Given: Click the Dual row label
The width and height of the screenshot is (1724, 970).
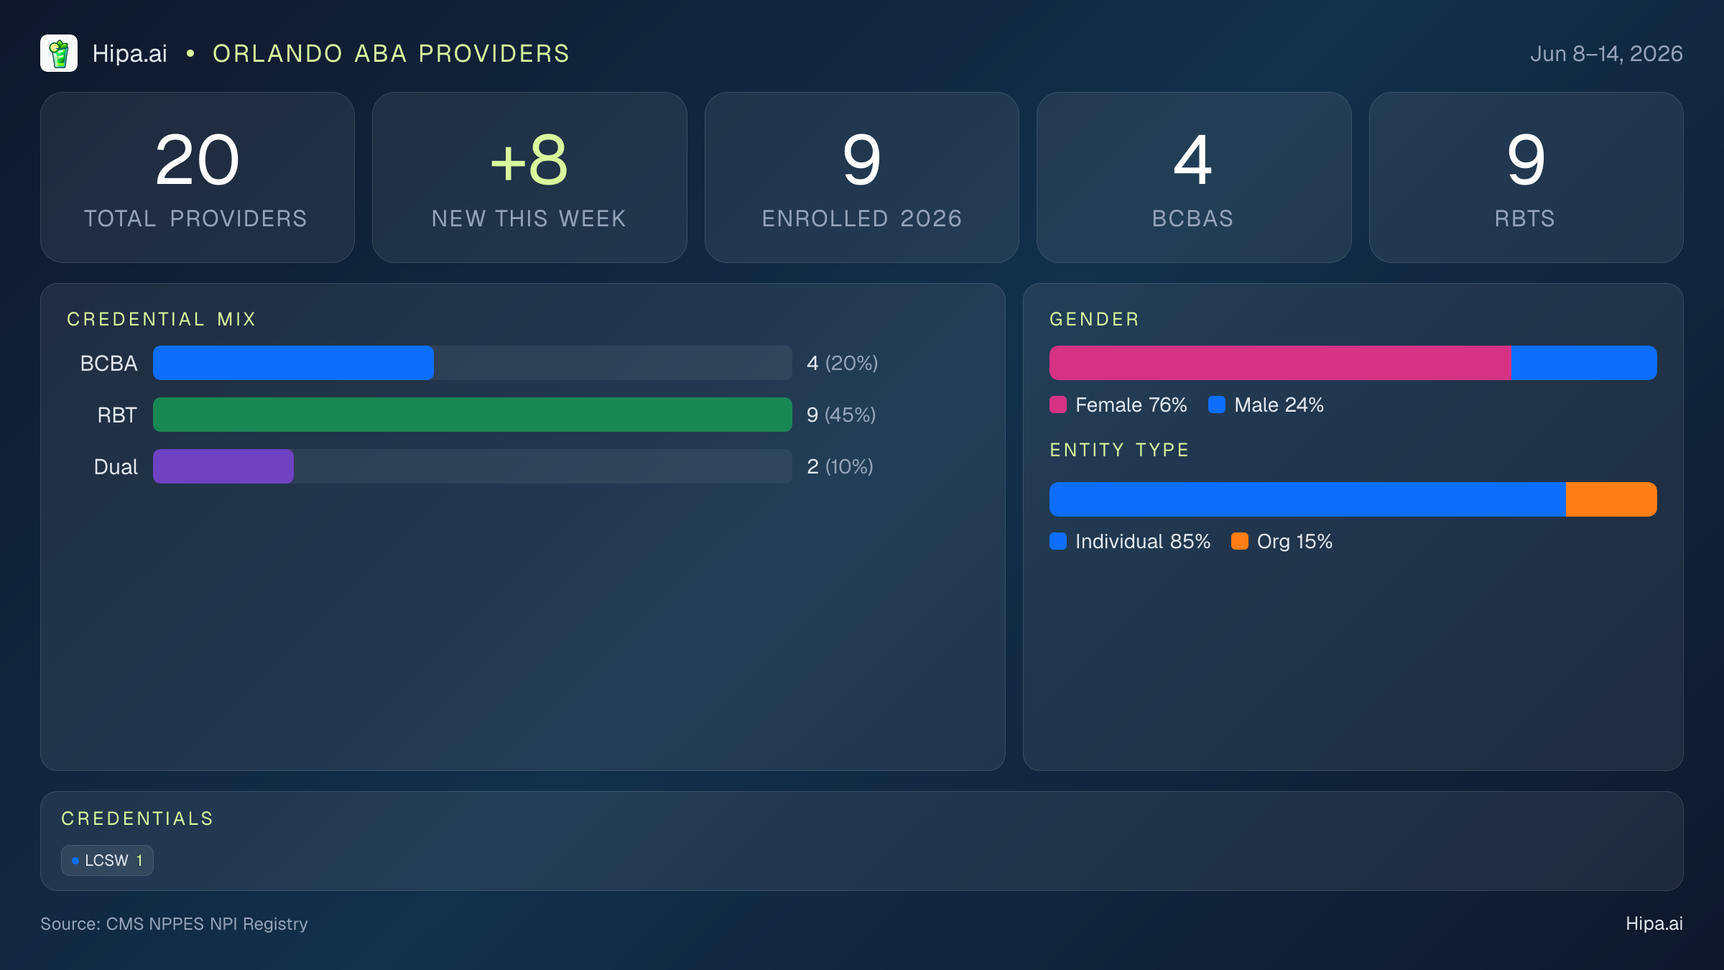Looking at the screenshot, I should [116, 467].
